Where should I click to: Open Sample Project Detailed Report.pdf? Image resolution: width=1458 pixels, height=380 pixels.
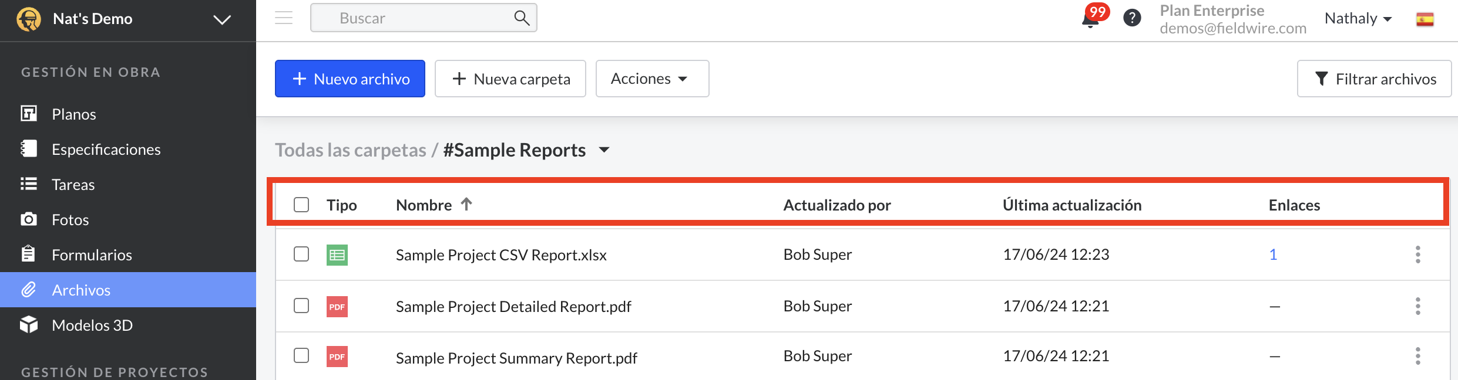click(513, 307)
